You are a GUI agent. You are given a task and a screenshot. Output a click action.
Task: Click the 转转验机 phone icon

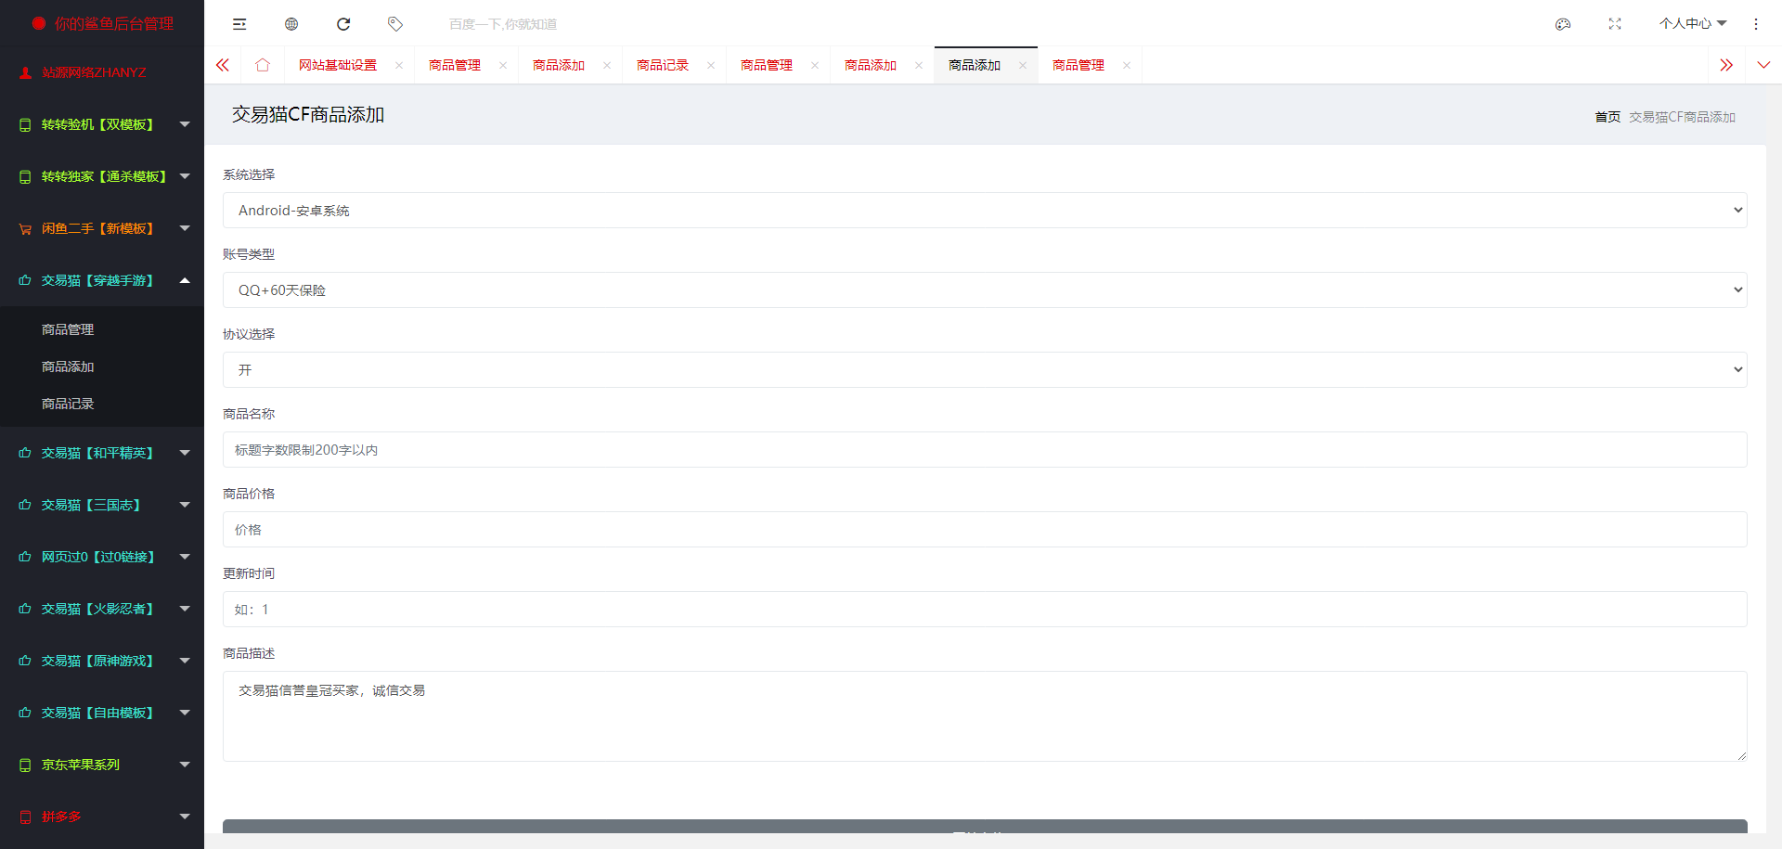(x=25, y=124)
